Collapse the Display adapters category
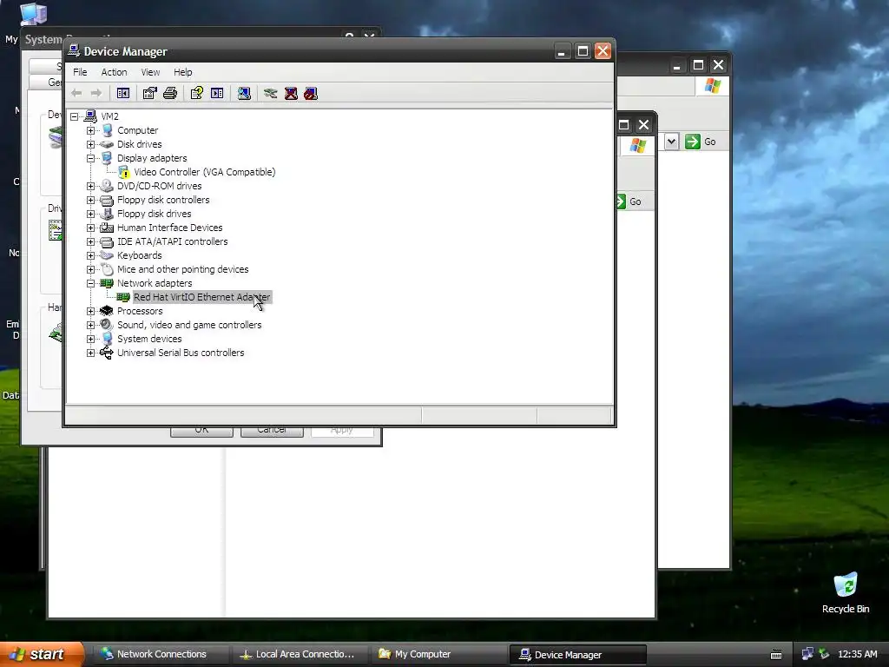 pyautogui.click(x=90, y=158)
